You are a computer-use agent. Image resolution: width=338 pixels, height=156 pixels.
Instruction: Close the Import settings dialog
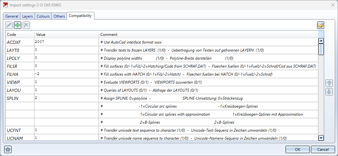(x=333, y=5)
